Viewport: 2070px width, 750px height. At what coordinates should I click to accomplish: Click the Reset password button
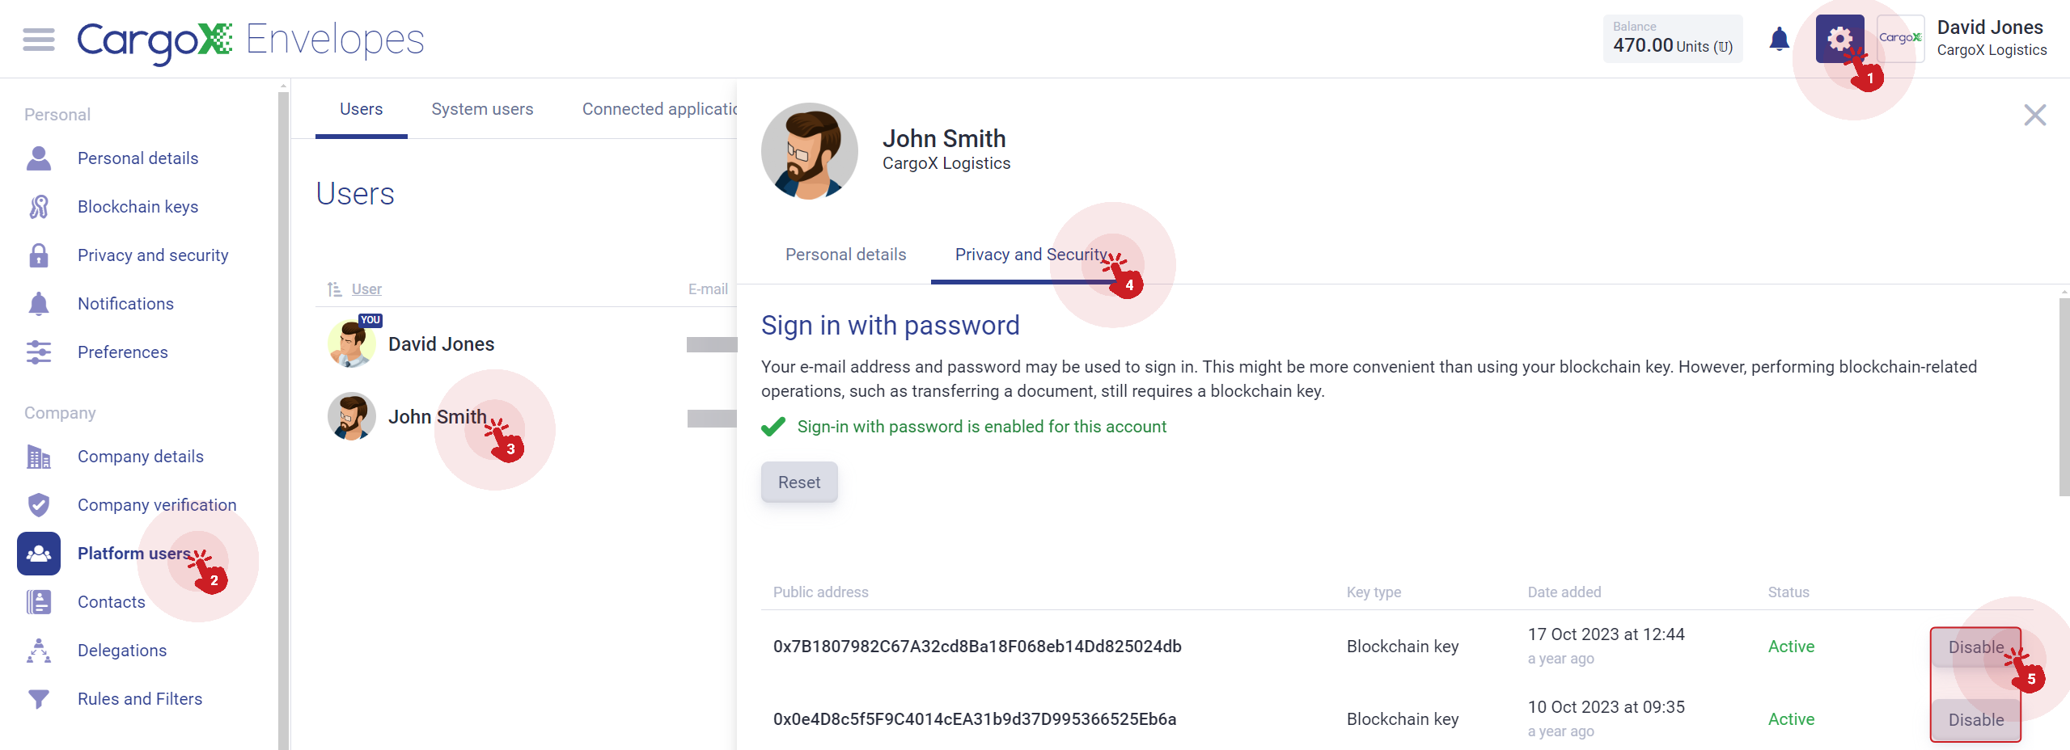point(799,482)
